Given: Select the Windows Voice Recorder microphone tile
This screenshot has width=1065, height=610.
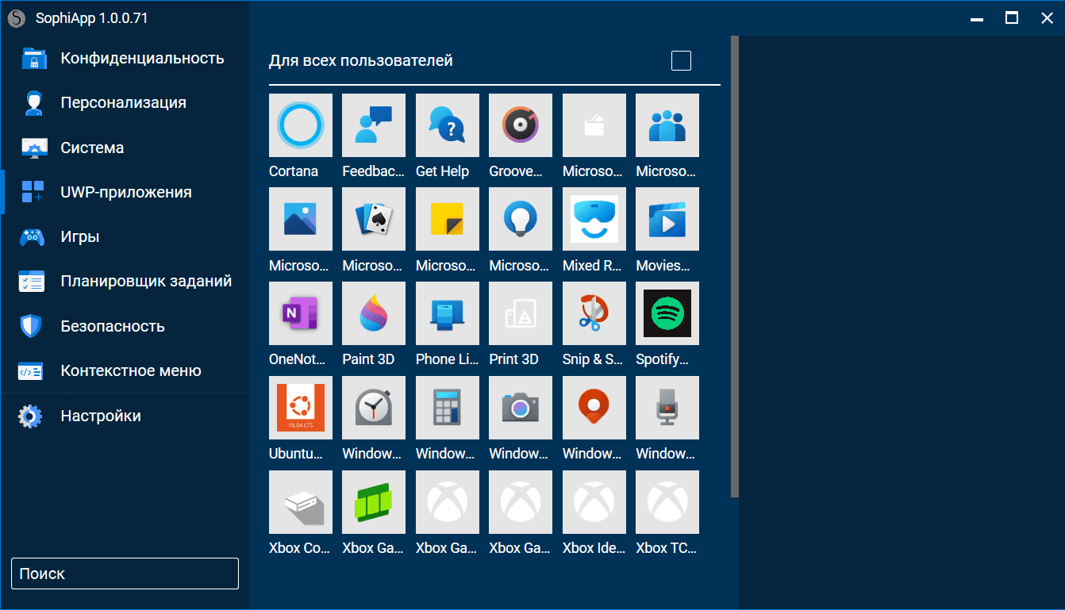Looking at the screenshot, I should [x=667, y=408].
